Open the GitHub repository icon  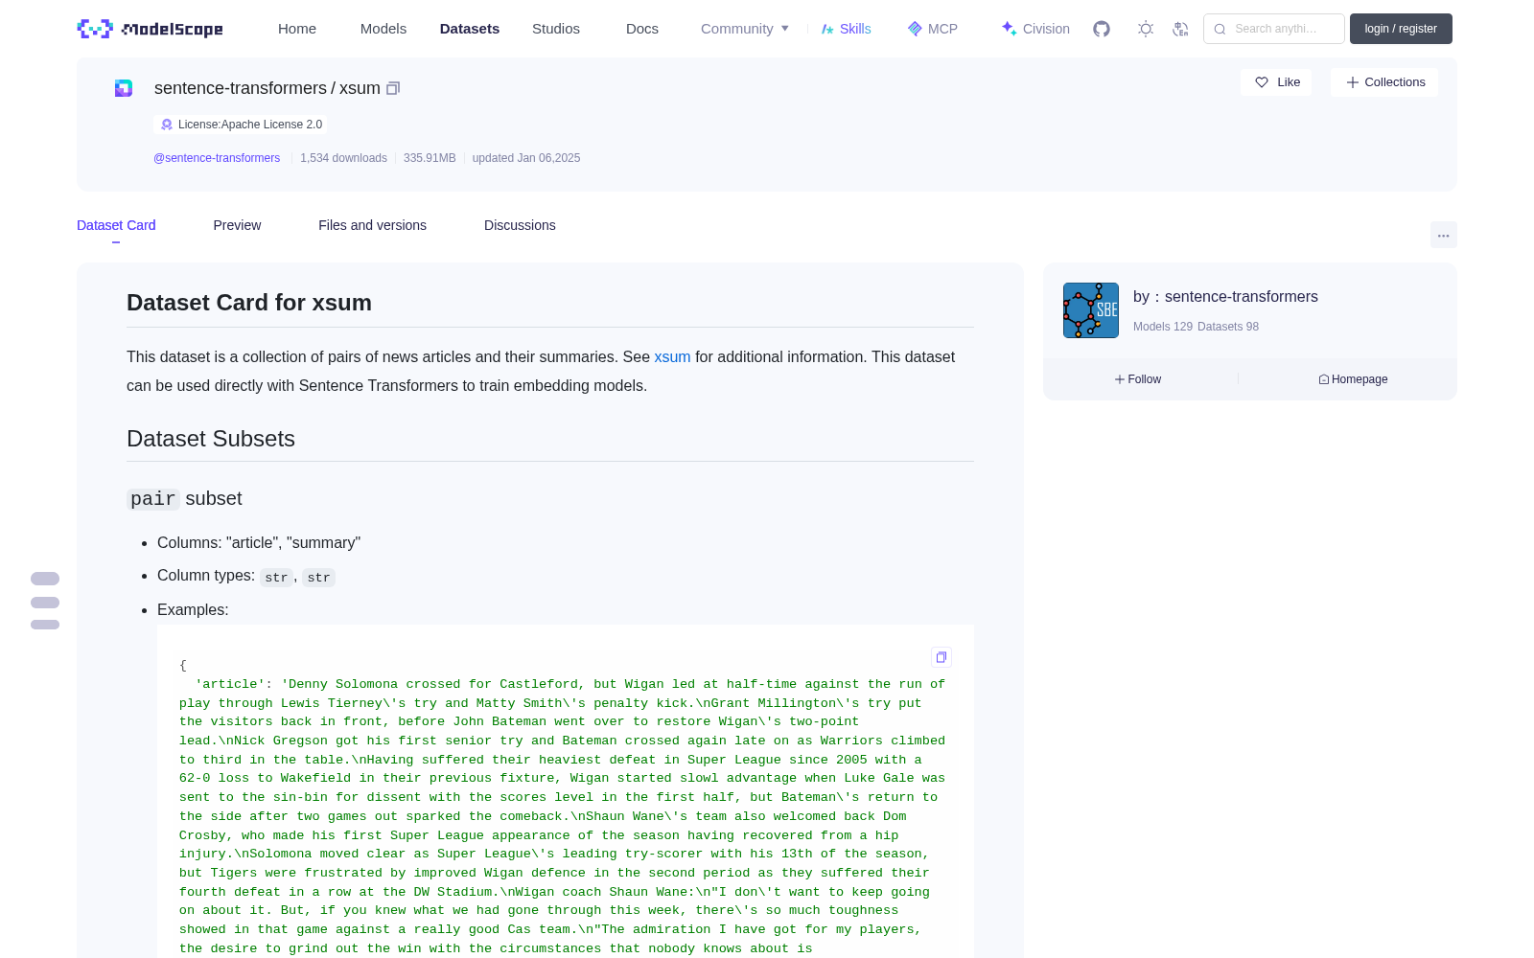(x=1102, y=29)
